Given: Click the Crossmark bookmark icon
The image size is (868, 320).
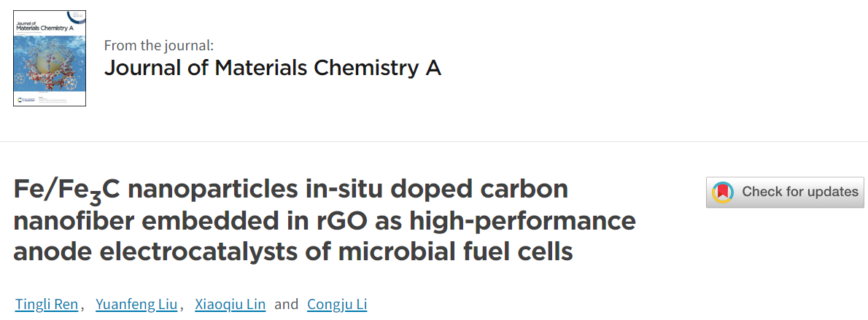Looking at the screenshot, I should click(722, 192).
